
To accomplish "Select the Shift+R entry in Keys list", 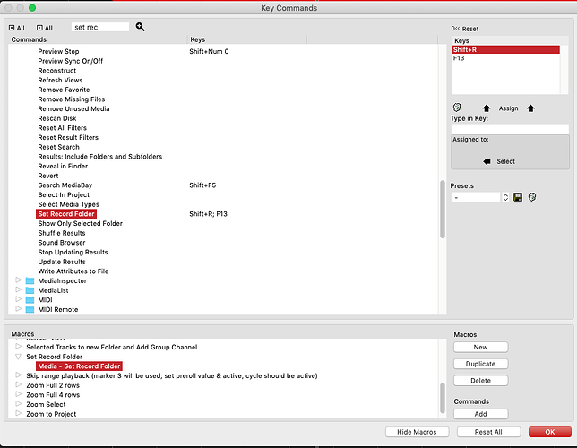I will click(x=505, y=49).
